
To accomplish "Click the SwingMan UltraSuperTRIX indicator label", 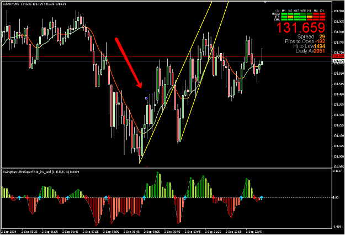I will click(x=41, y=172).
